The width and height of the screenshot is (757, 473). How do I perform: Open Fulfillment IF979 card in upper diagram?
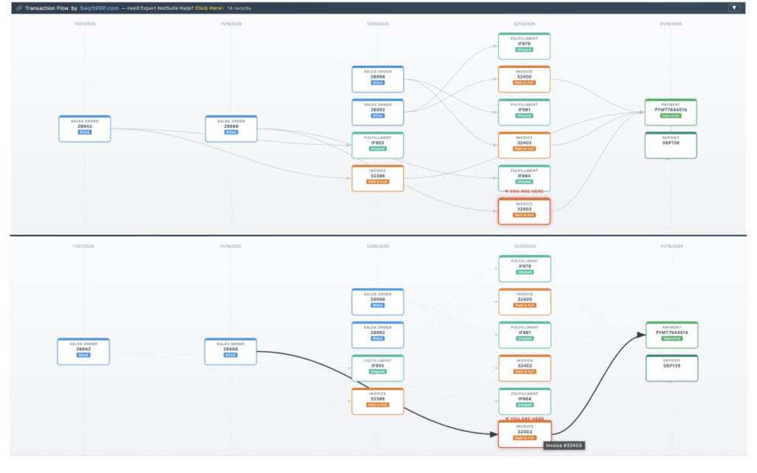(x=524, y=46)
